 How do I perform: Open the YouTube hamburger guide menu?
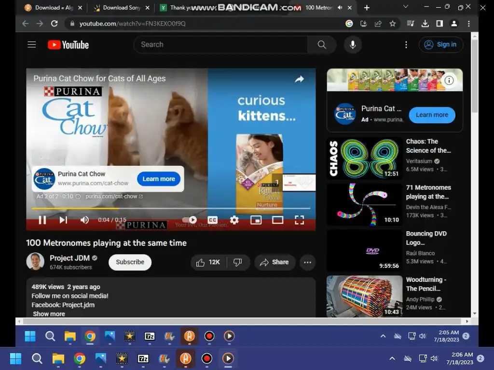click(31, 45)
